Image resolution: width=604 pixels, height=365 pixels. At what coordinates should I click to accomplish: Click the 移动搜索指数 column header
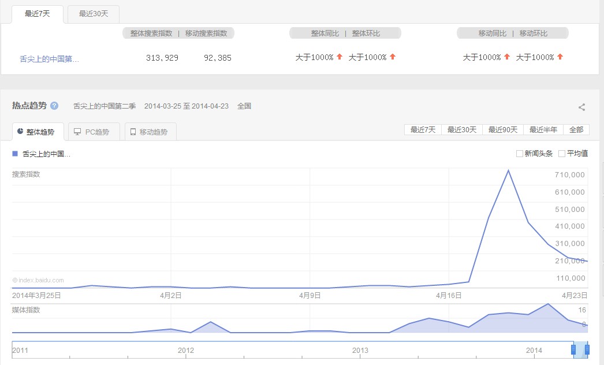(206, 33)
